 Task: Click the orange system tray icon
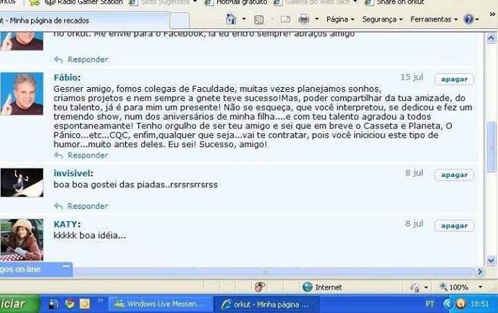coord(461,304)
